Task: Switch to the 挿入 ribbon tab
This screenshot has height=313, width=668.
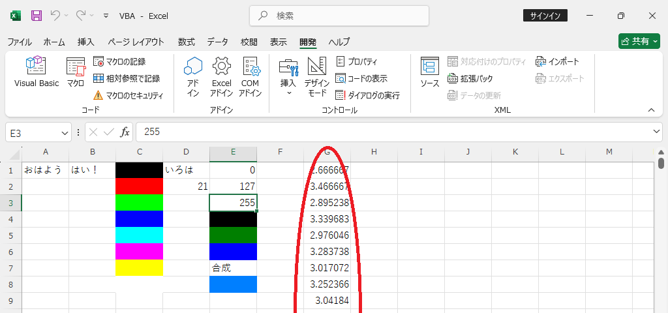Action: coord(86,42)
